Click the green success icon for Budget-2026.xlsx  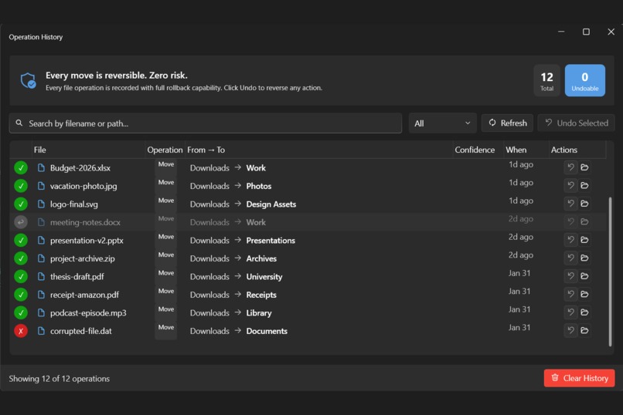(21, 167)
